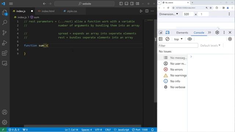The image size is (235, 132).
Task: Change the encoding via UTF-8
Action: 98,130
